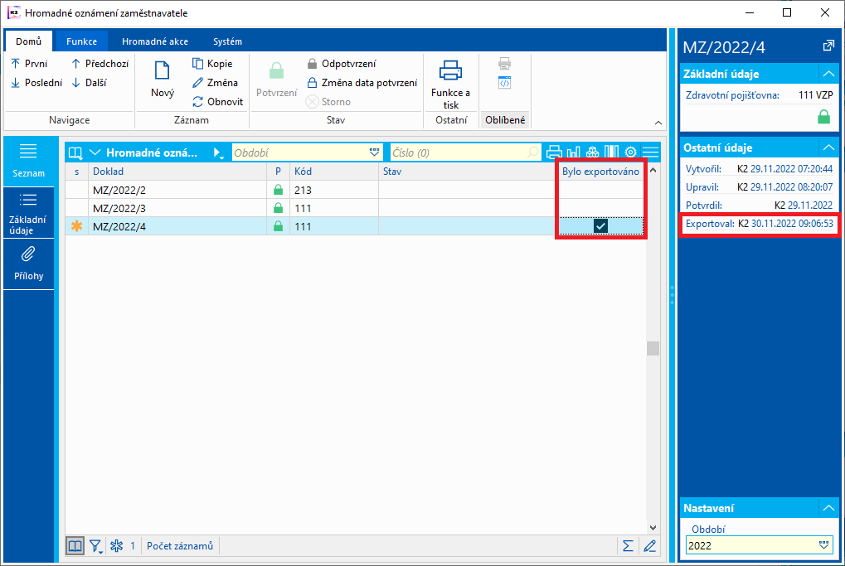This screenshot has height=566, width=845.
Task: Click the cubes icon in list toolbar
Action: click(x=592, y=152)
